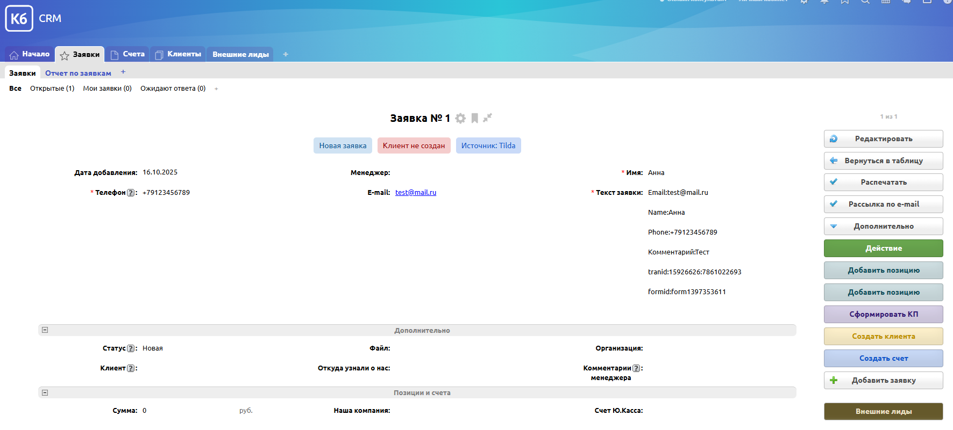The width and height of the screenshot is (953, 430).
Task: Switch to the Счета tab
Action: coord(127,54)
